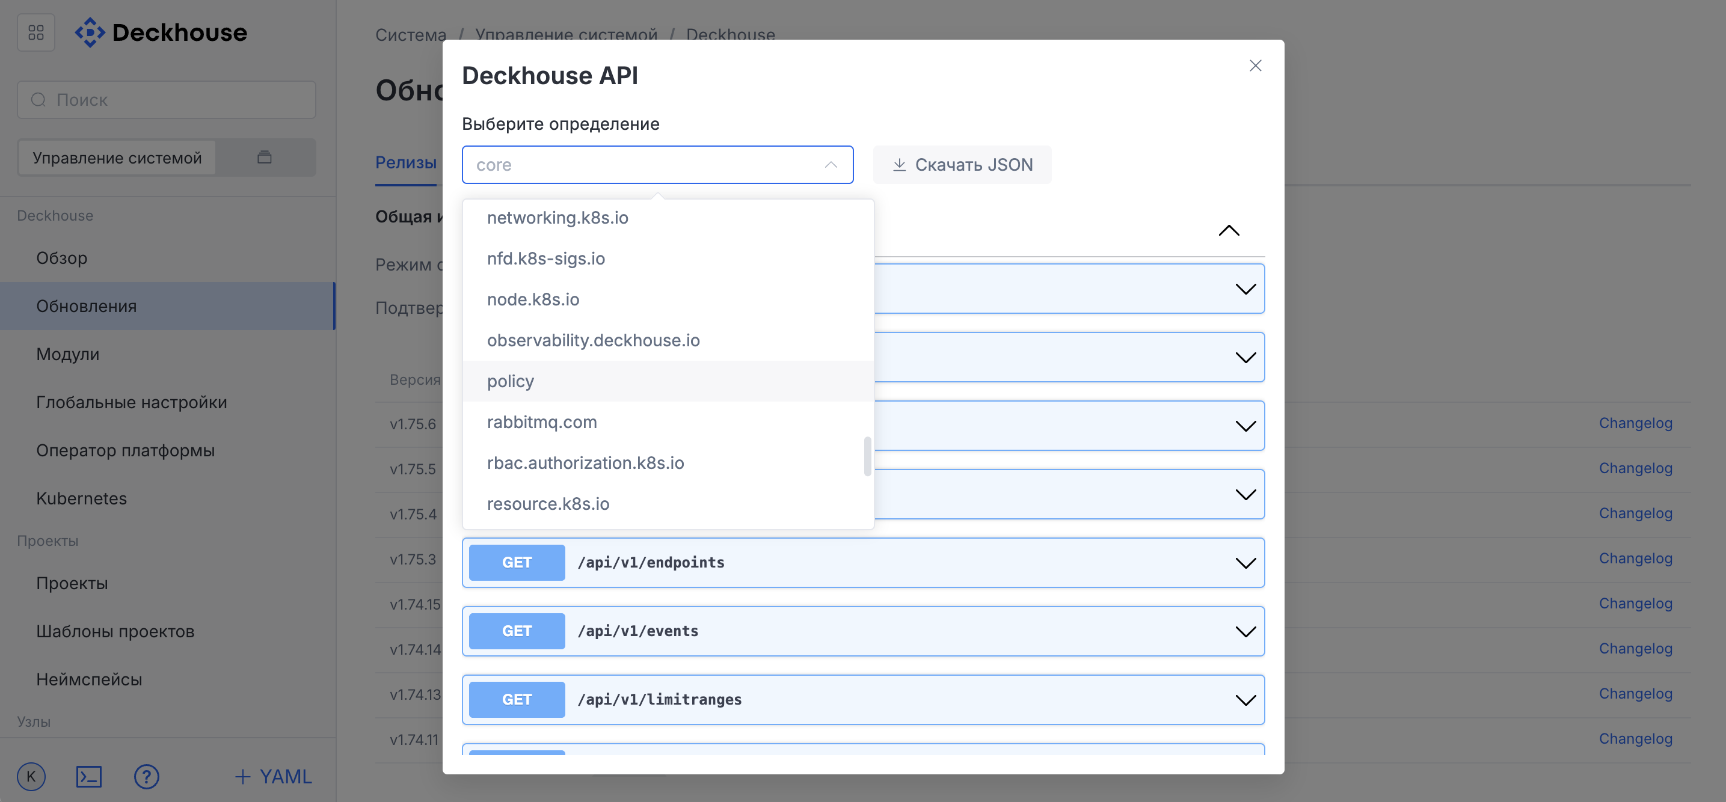1726x802 pixels.
Task: Open the help question mark icon
Action: pyautogui.click(x=146, y=777)
